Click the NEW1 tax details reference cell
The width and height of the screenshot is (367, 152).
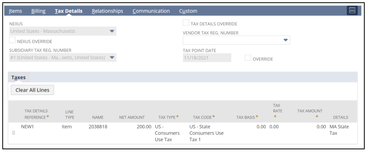27,127
